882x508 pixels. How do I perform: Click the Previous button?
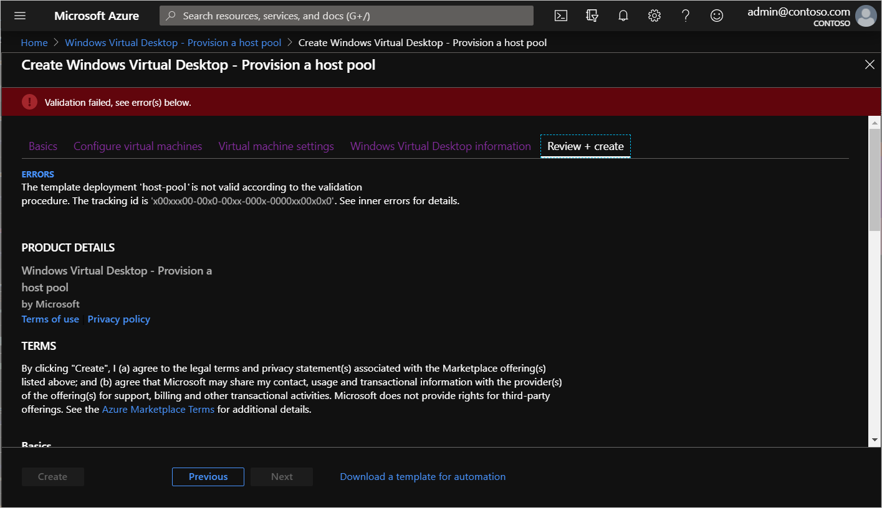[x=208, y=476]
